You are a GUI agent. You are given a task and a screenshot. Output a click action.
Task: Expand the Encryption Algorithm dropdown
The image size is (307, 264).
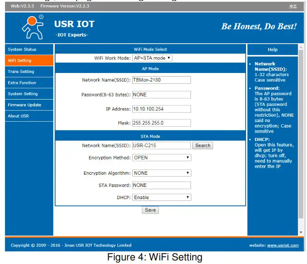click(162, 173)
